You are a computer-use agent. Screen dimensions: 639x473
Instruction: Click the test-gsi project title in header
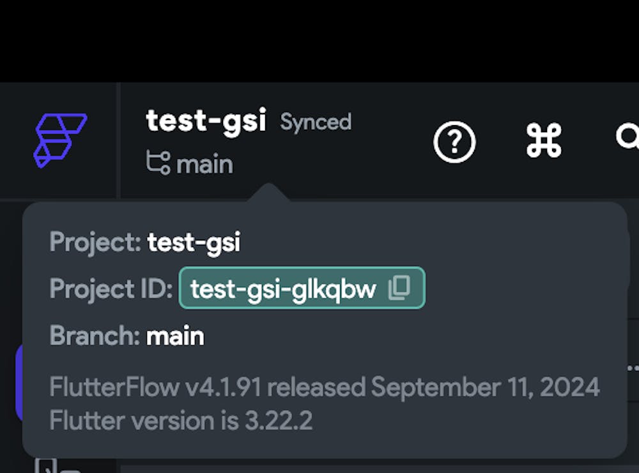click(206, 121)
